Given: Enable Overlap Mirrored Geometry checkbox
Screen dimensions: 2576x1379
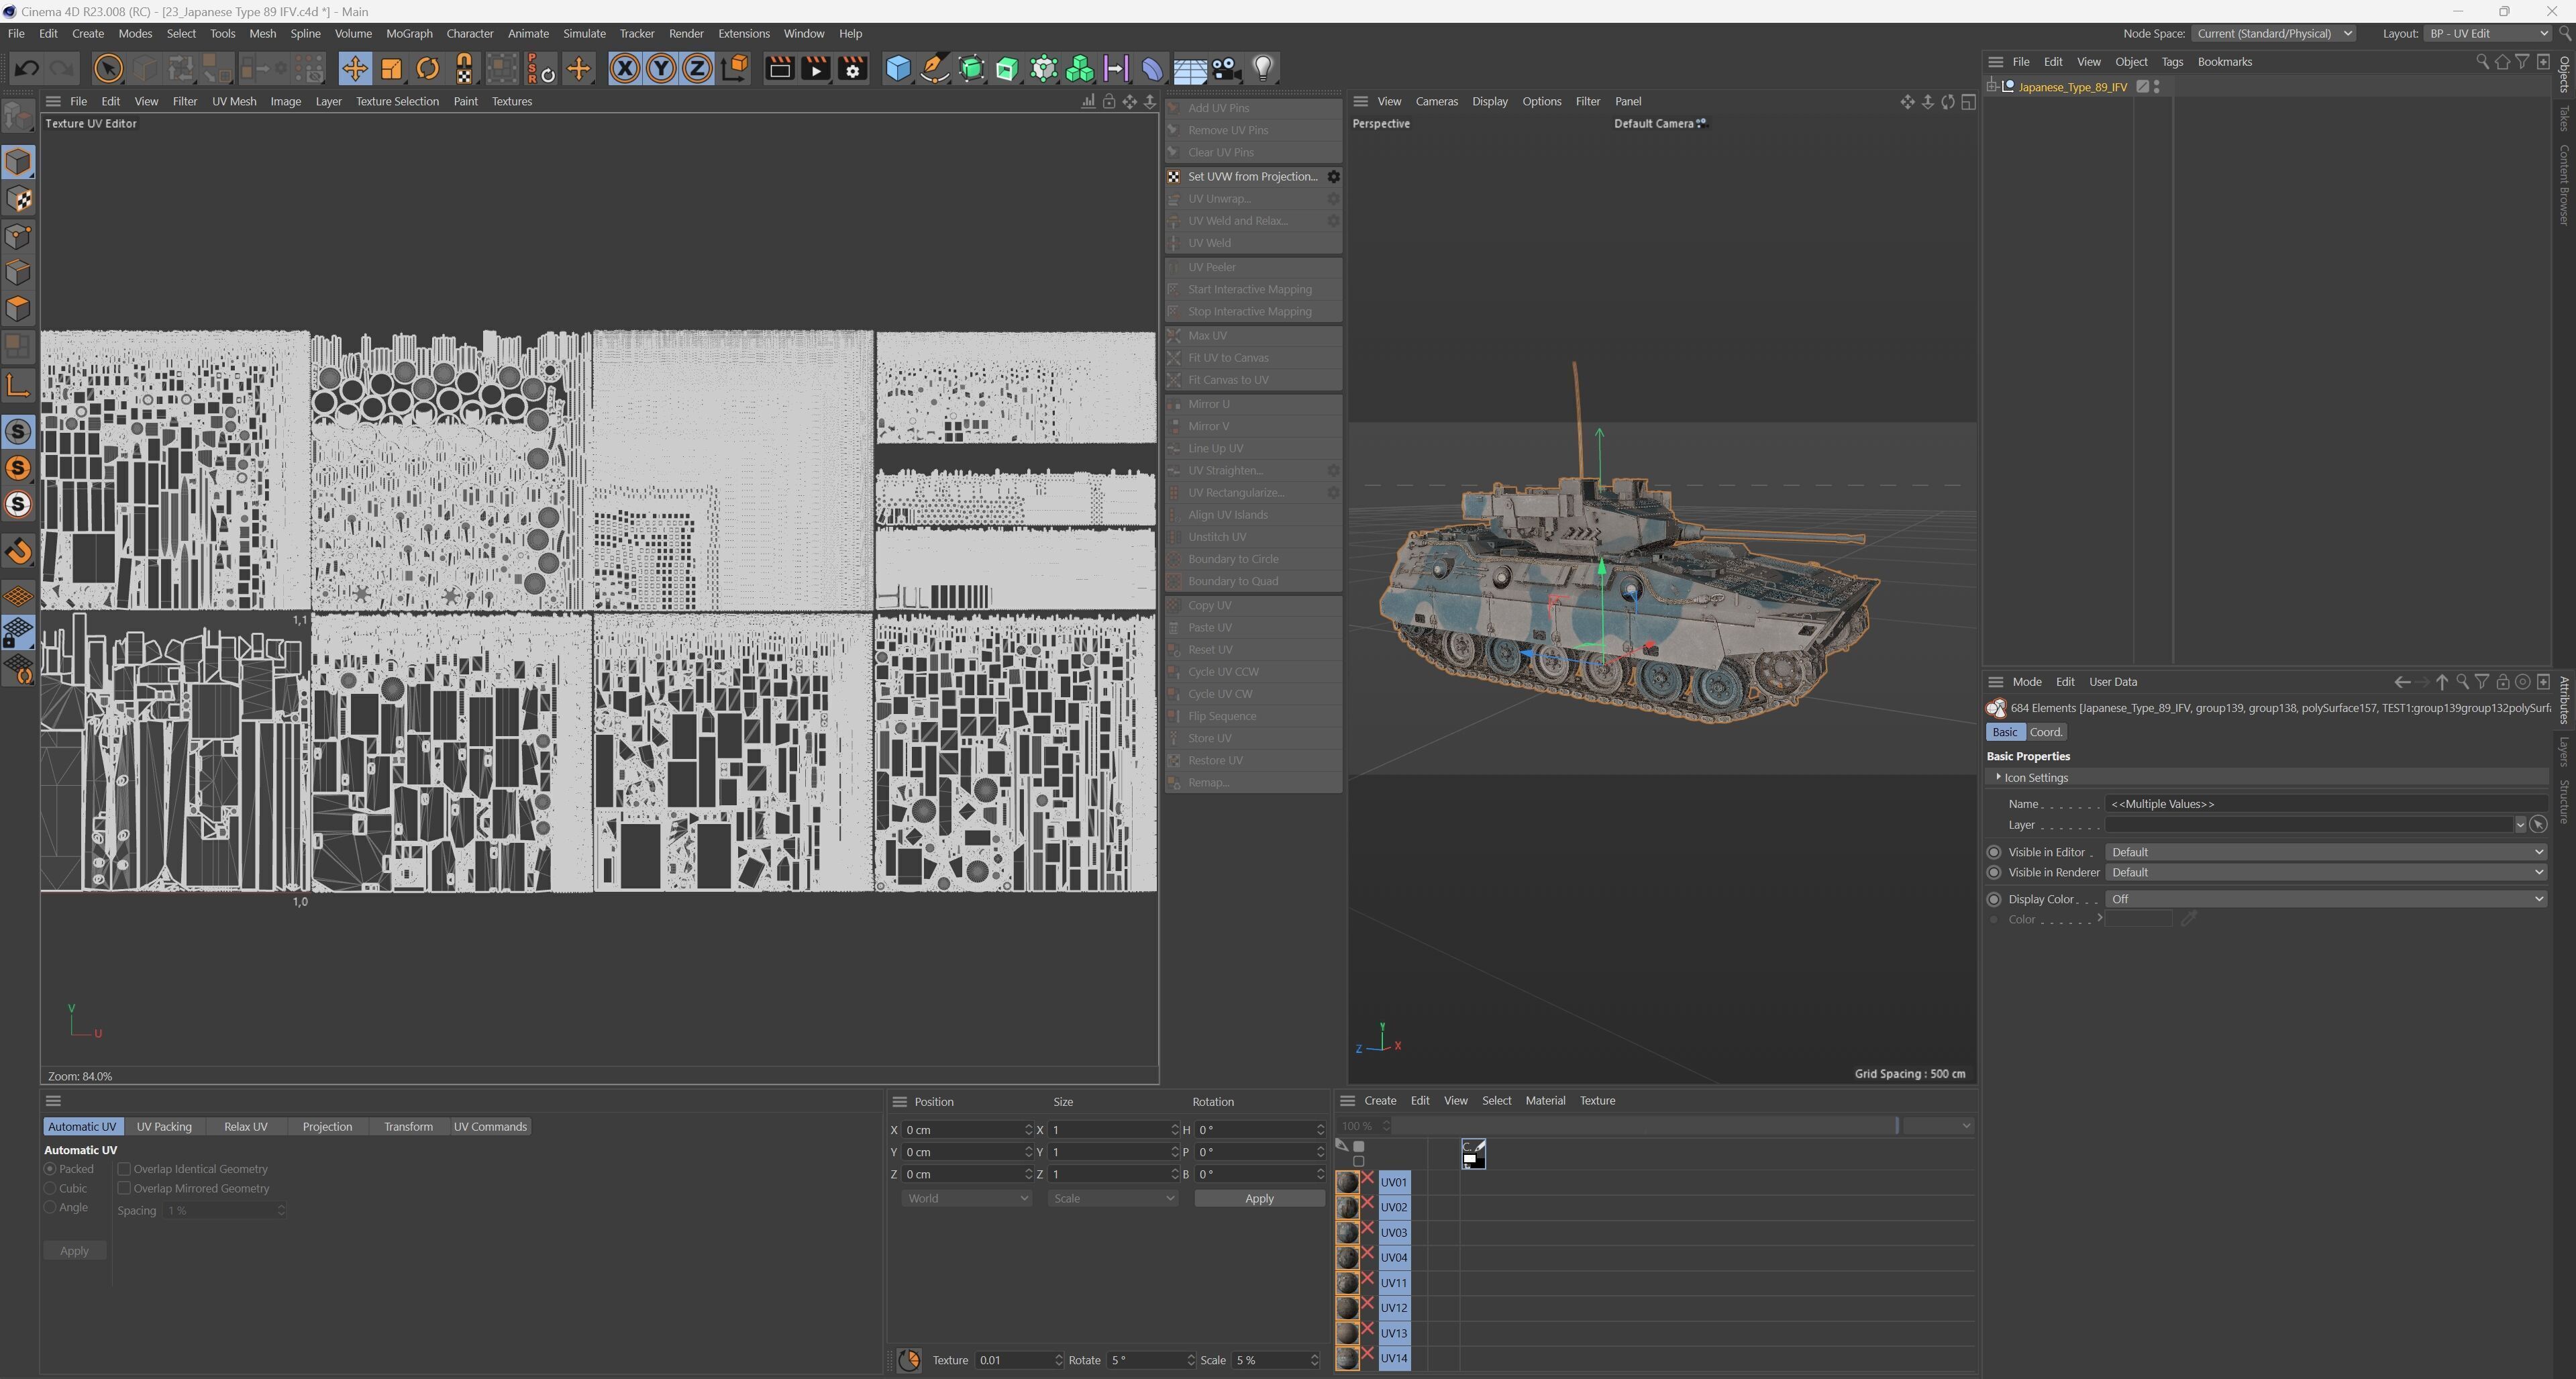Looking at the screenshot, I should pyautogui.click(x=124, y=1188).
